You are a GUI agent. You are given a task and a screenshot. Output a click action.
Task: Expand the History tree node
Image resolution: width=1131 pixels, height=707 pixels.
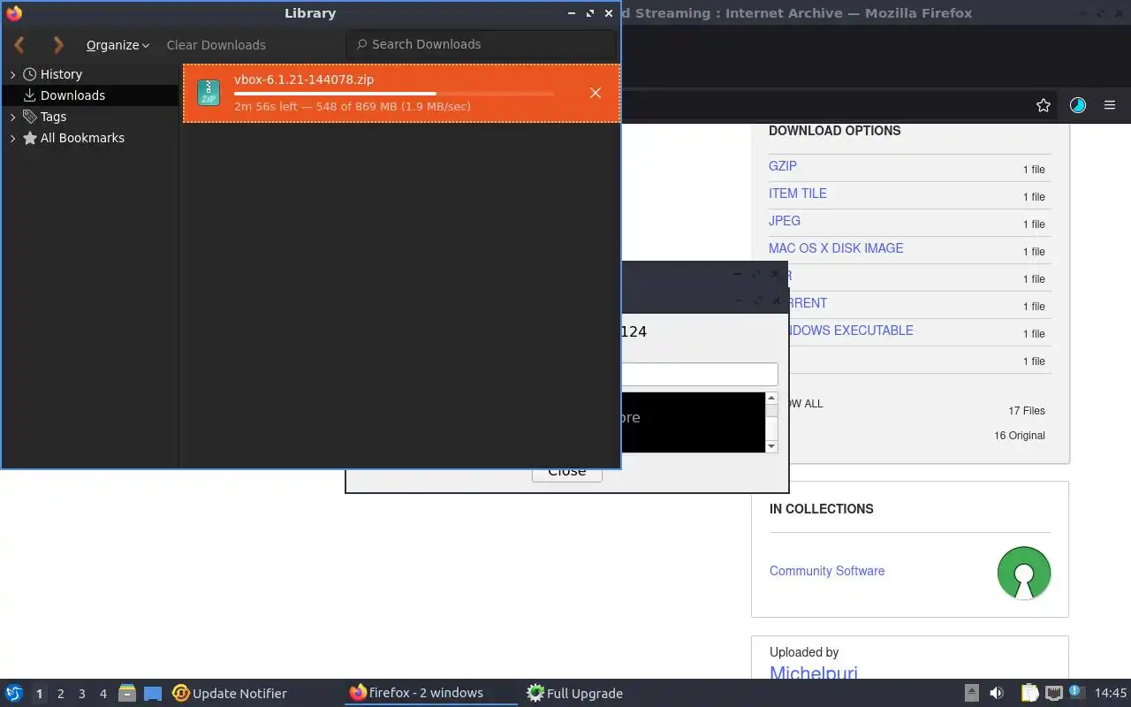coord(12,74)
